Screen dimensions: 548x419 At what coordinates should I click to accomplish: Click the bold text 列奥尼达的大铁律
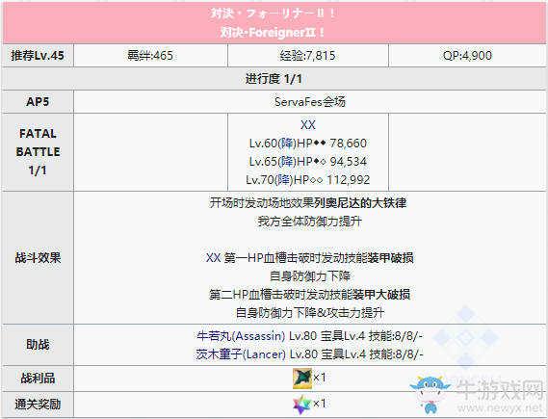coord(360,203)
